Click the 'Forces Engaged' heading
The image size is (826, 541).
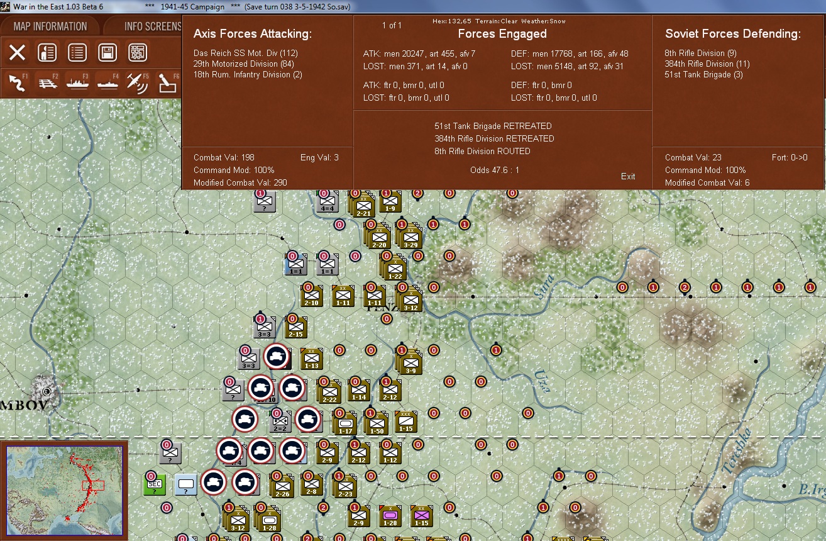pos(502,34)
